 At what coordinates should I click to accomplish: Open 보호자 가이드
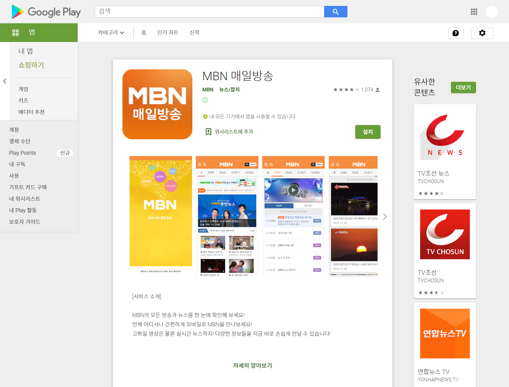tap(25, 222)
